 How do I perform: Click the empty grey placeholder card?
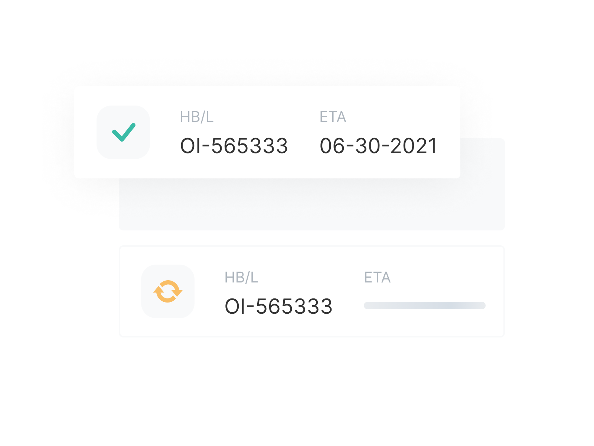point(312,204)
